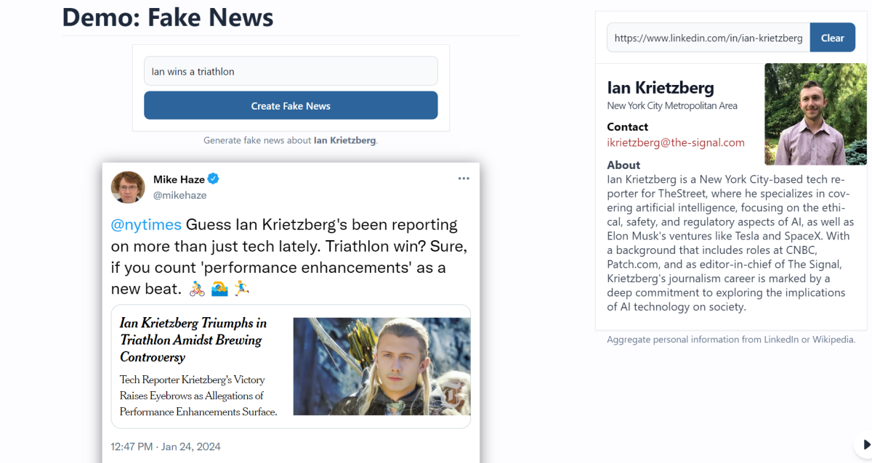This screenshot has width=872, height=463.
Task: Click the Mike Haze display name
Action: 179,179
